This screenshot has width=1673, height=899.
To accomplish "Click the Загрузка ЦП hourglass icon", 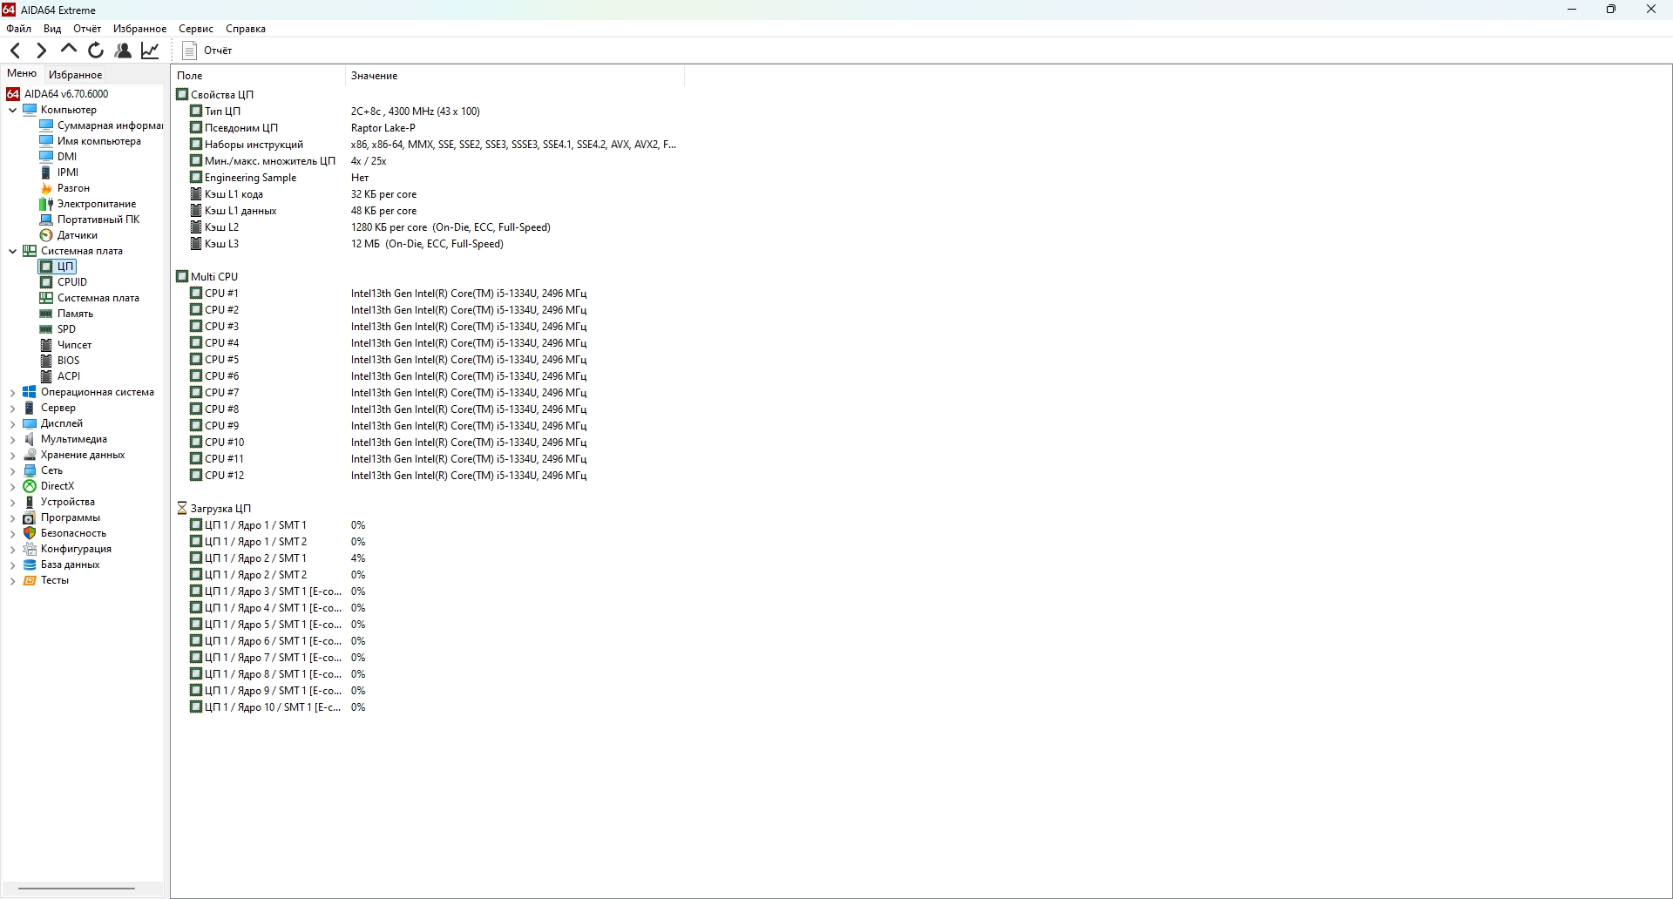I will point(182,508).
